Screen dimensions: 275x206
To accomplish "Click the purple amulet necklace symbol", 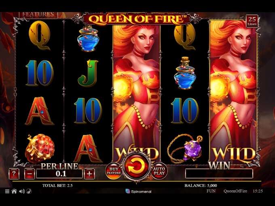I will point(185,148).
